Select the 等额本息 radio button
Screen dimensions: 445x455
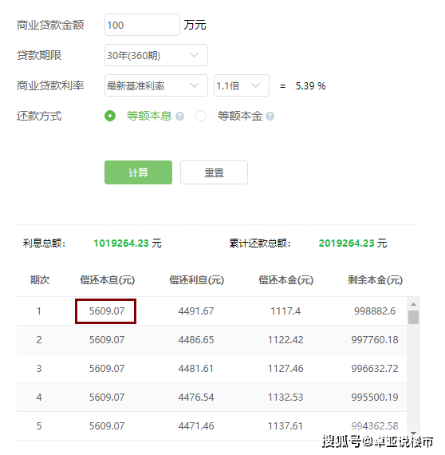tap(110, 116)
